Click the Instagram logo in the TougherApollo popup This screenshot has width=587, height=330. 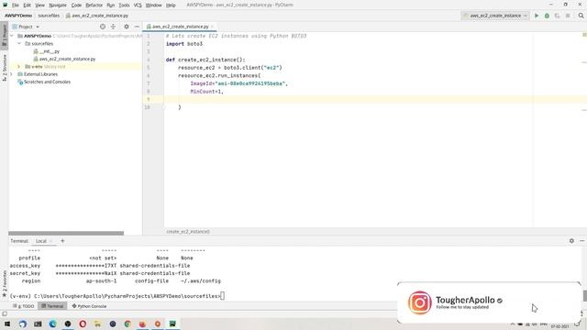pyautogui.click(x=420, y=302)
